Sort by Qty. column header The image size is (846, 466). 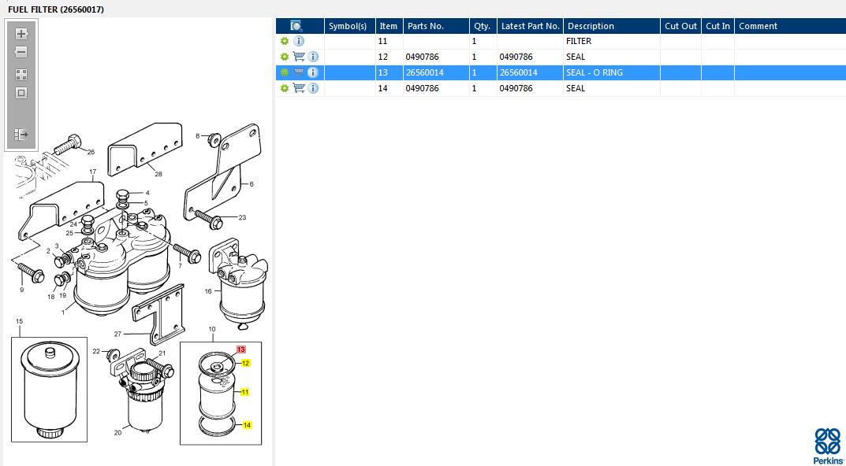point(482,26)
